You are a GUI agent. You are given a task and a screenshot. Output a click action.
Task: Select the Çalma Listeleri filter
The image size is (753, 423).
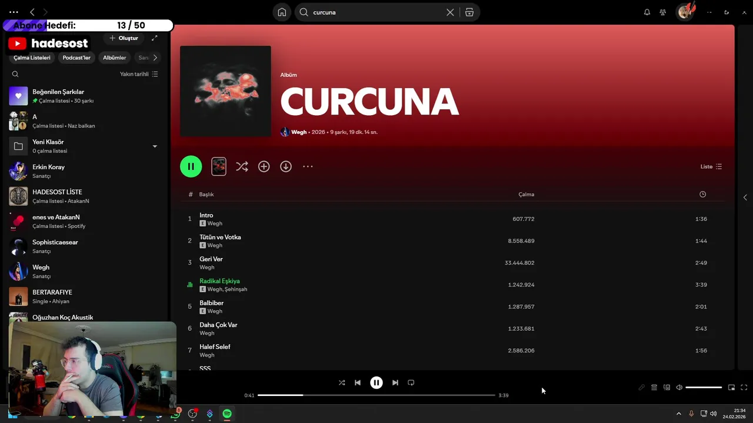click(x=32, y=58)
